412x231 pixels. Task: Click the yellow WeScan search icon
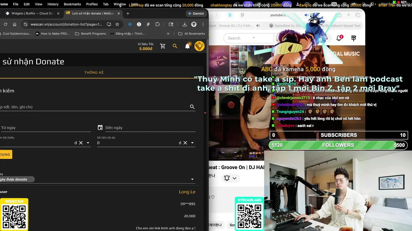(175, 46)
